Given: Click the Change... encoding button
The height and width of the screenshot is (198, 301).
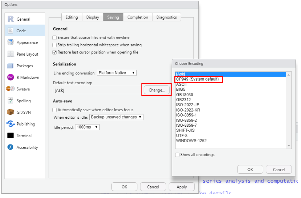Looking at the screenshot, I should click(x=157, y=90).
